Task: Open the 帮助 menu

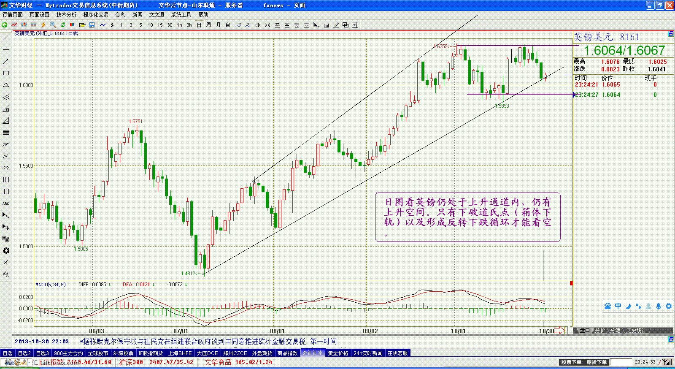Action: [203, 14]
